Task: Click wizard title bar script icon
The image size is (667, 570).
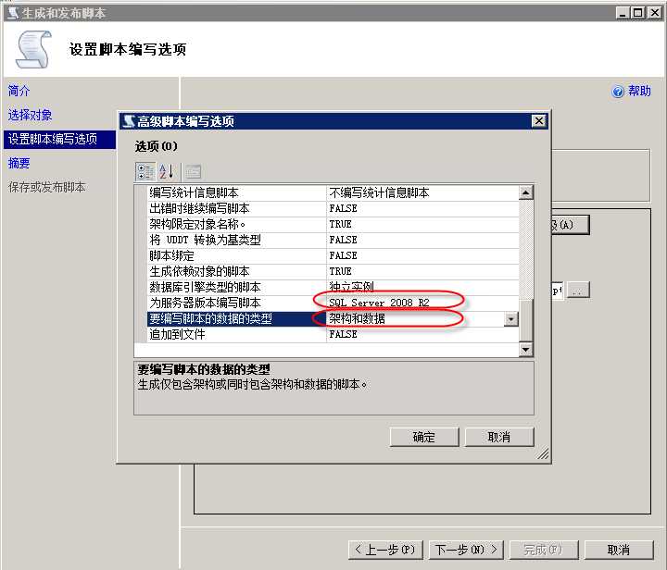Action: pyautogui.click(x=13, y=13)
